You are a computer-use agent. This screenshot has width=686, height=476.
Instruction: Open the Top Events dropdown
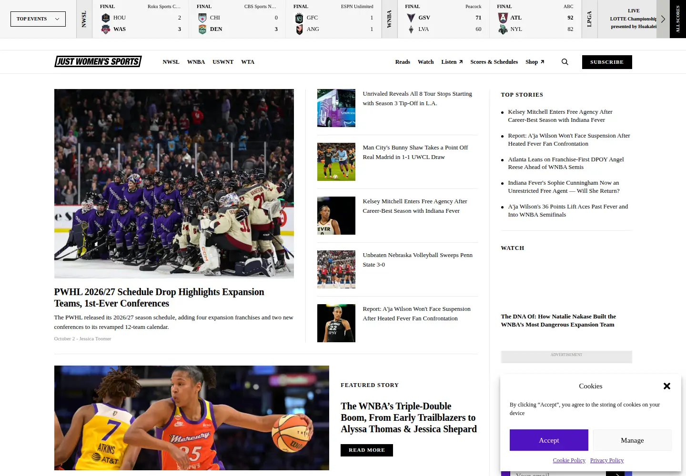click(x=38, y=19)
